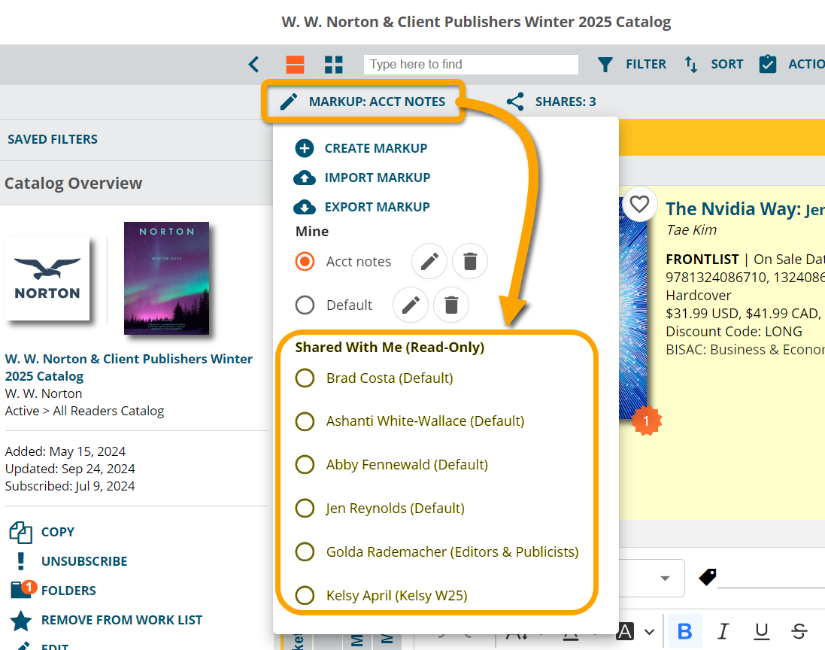Select the Default radio button under Mine
The width and height of the screenshot is (825, 650).
click(305, 305)
